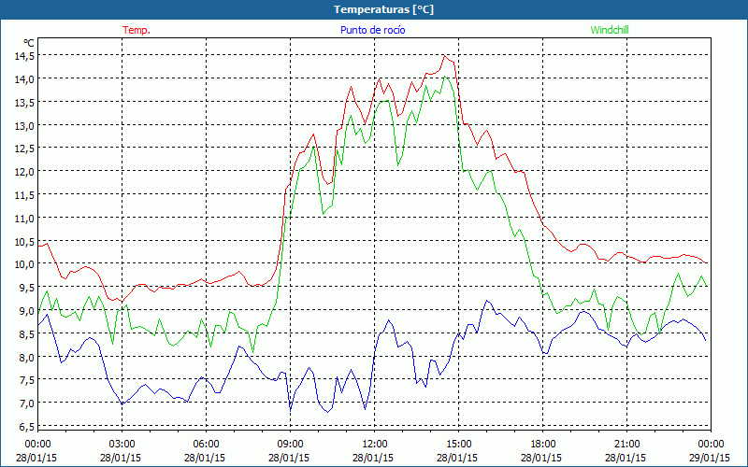The width and height of the screenshot is (748, 467).
Task: Select the 10,5 y-axis value
Action: coord(26,242)
